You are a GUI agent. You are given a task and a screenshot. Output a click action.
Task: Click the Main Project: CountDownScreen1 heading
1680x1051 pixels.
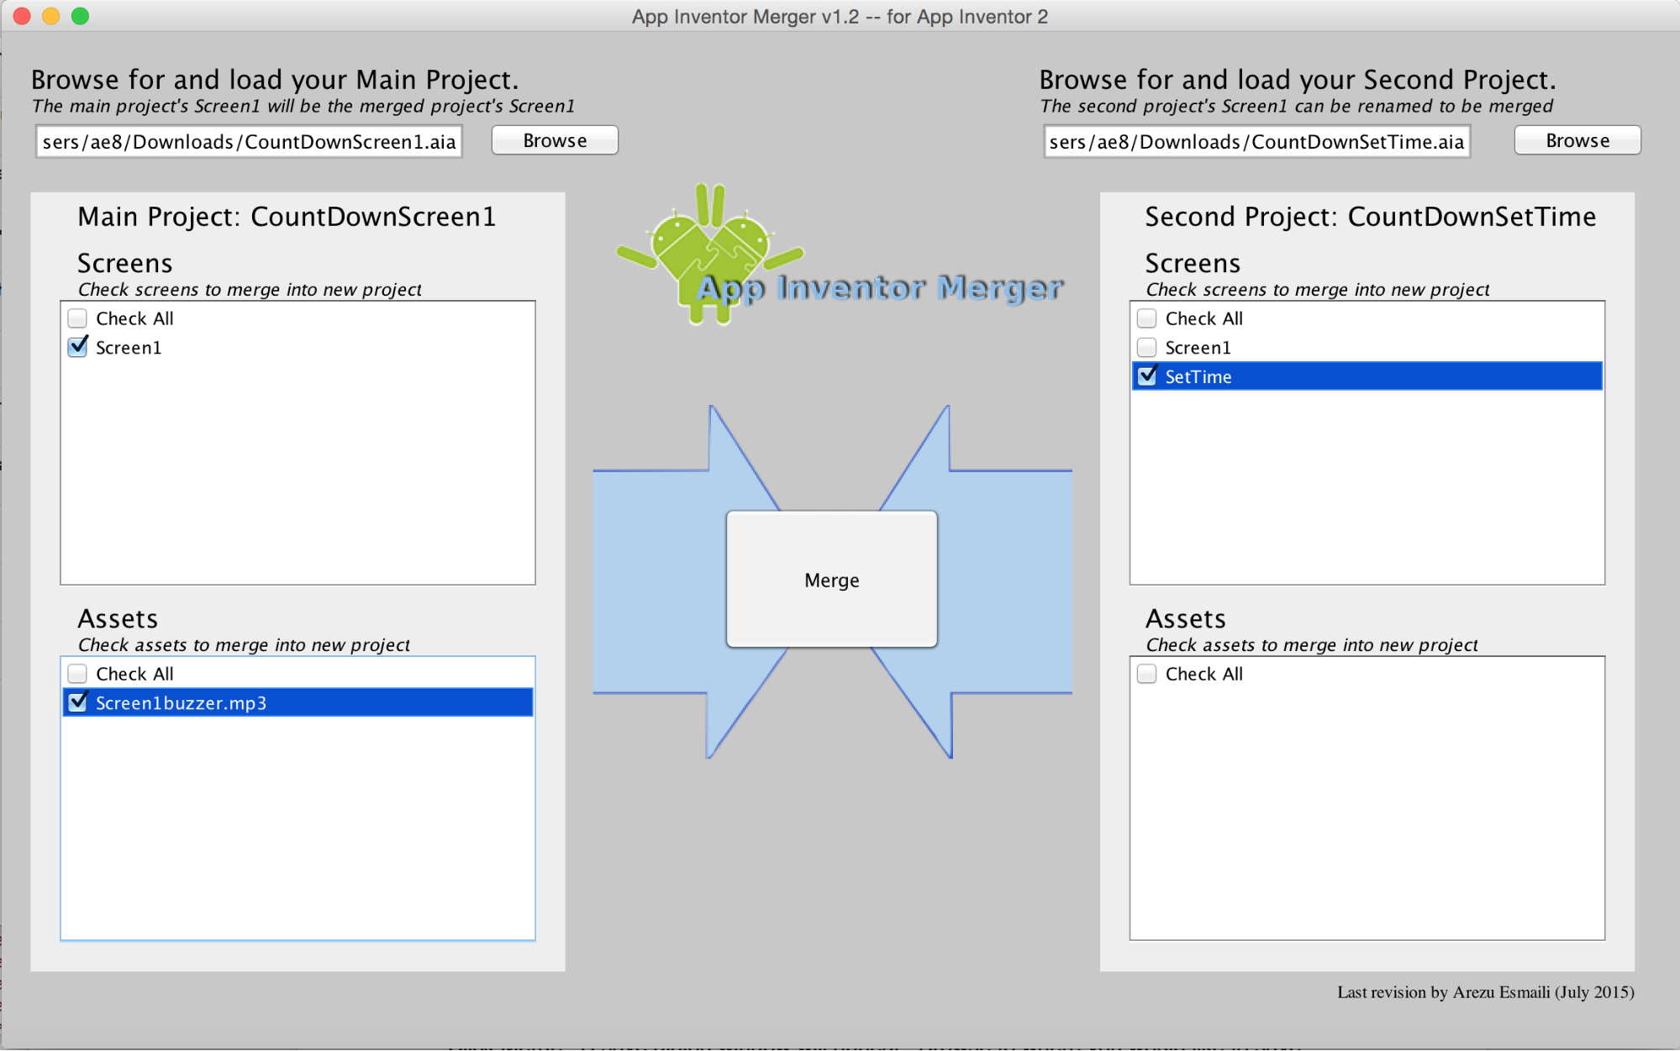coord(287,217)
